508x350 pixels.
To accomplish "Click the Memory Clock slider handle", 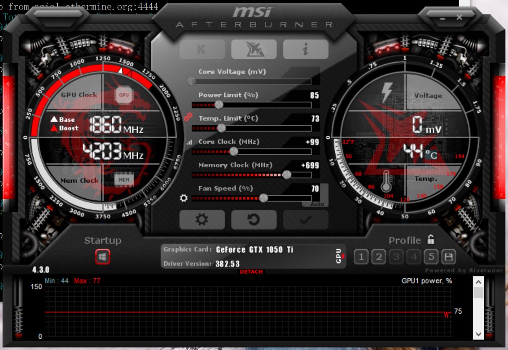I will [x=286, y=175].
